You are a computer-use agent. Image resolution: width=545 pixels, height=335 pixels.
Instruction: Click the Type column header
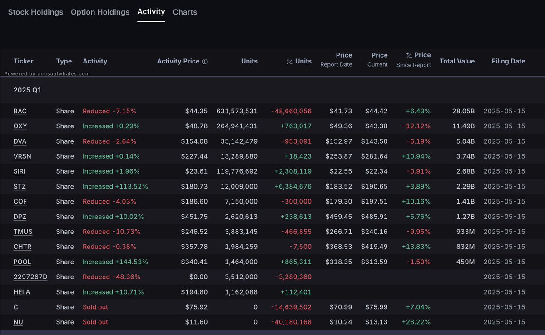click(x=64, y=61)
